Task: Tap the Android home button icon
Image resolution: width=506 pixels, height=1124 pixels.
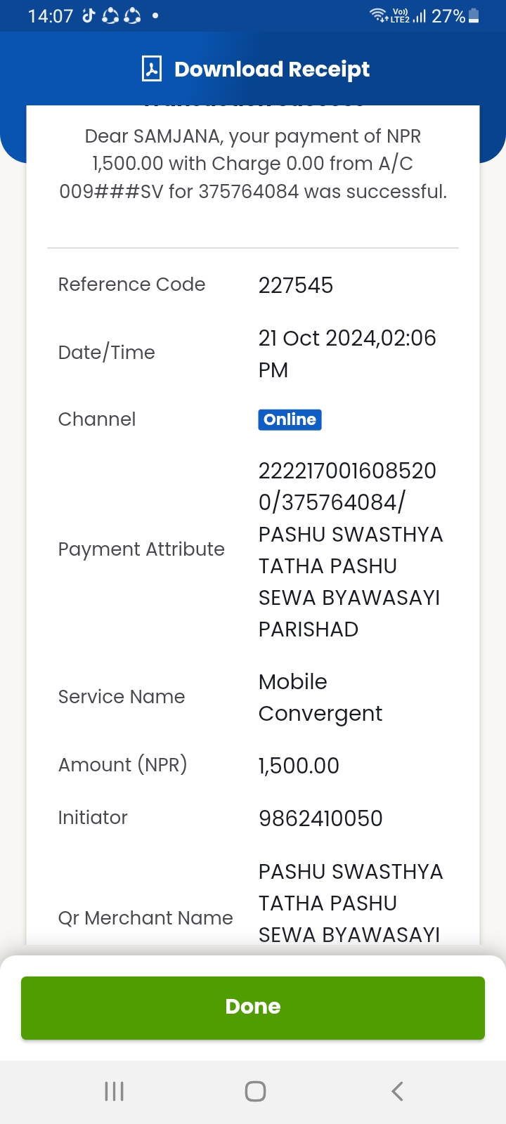Action: point(255,1091)
